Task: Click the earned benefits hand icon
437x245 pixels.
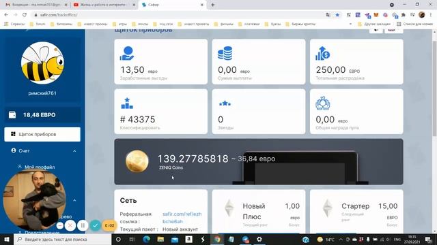Action: [x=127, y=53]
